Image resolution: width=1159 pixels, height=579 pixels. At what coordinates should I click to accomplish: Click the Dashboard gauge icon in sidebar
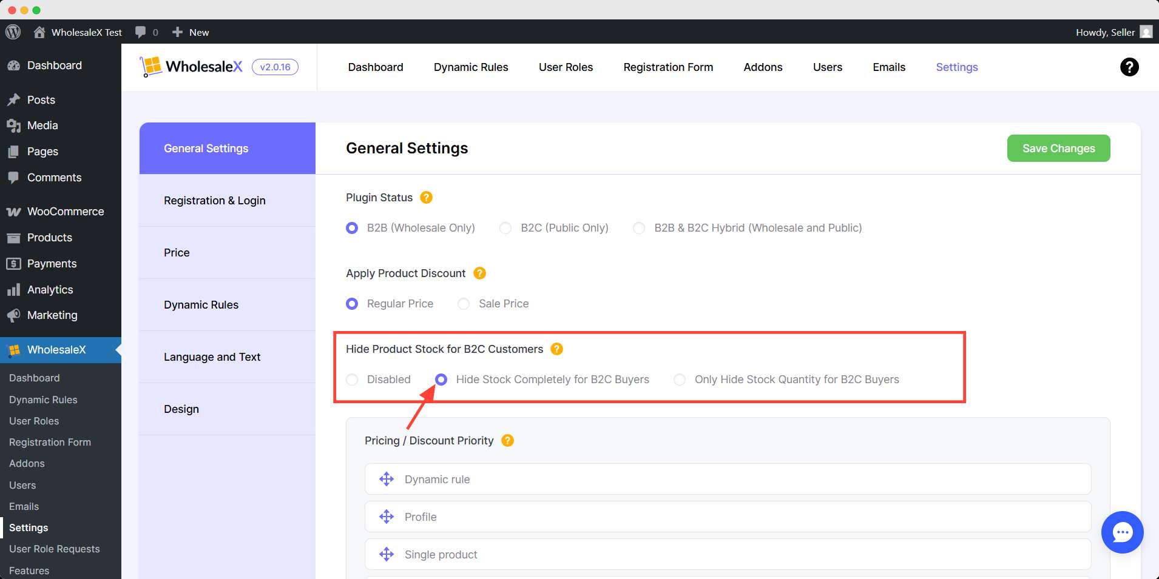click(x=13, y=65)
